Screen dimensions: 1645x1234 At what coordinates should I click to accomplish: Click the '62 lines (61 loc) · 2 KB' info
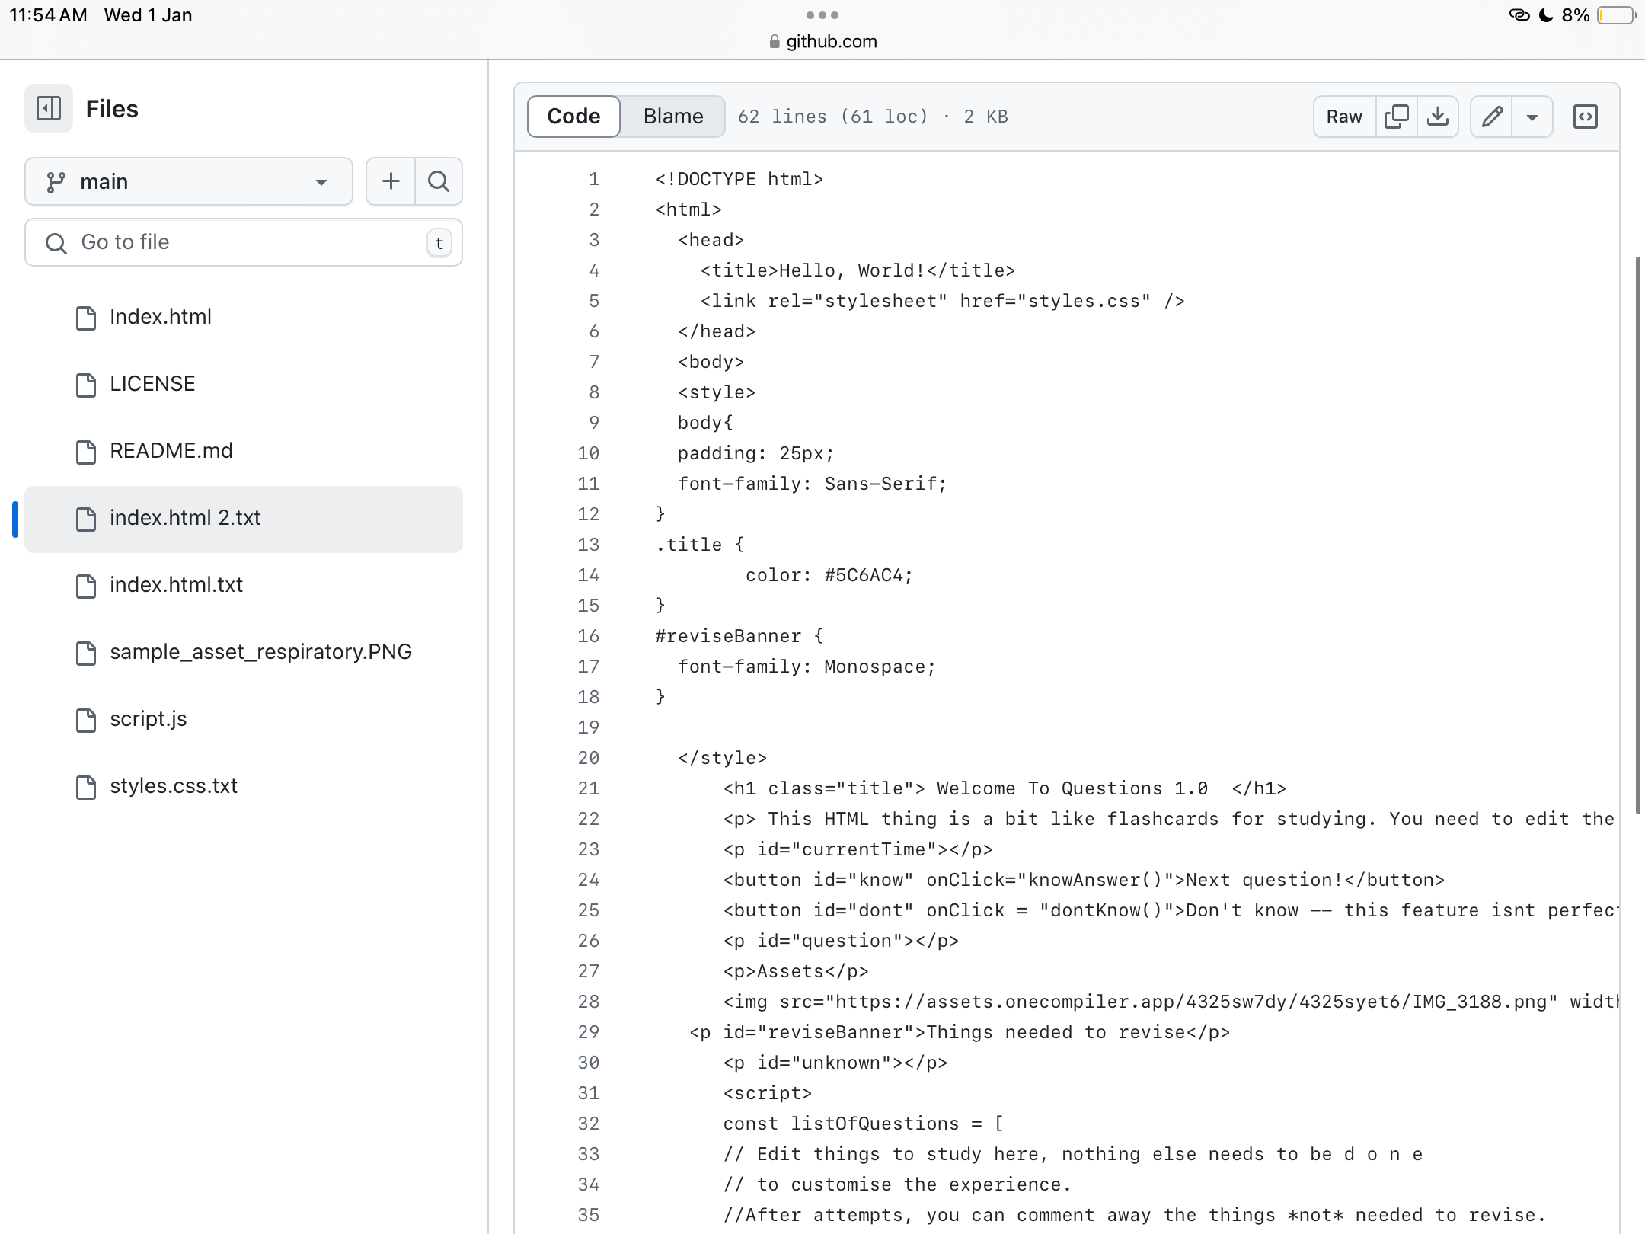pyautogui.click(x=873, y=117)
